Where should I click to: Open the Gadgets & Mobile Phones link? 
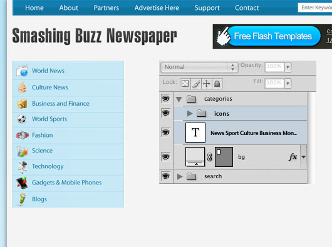(x=66, y=183)
